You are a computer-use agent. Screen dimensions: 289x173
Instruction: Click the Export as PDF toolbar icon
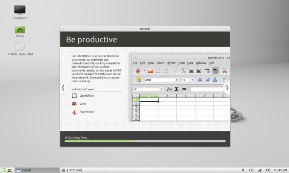[184, 70]
